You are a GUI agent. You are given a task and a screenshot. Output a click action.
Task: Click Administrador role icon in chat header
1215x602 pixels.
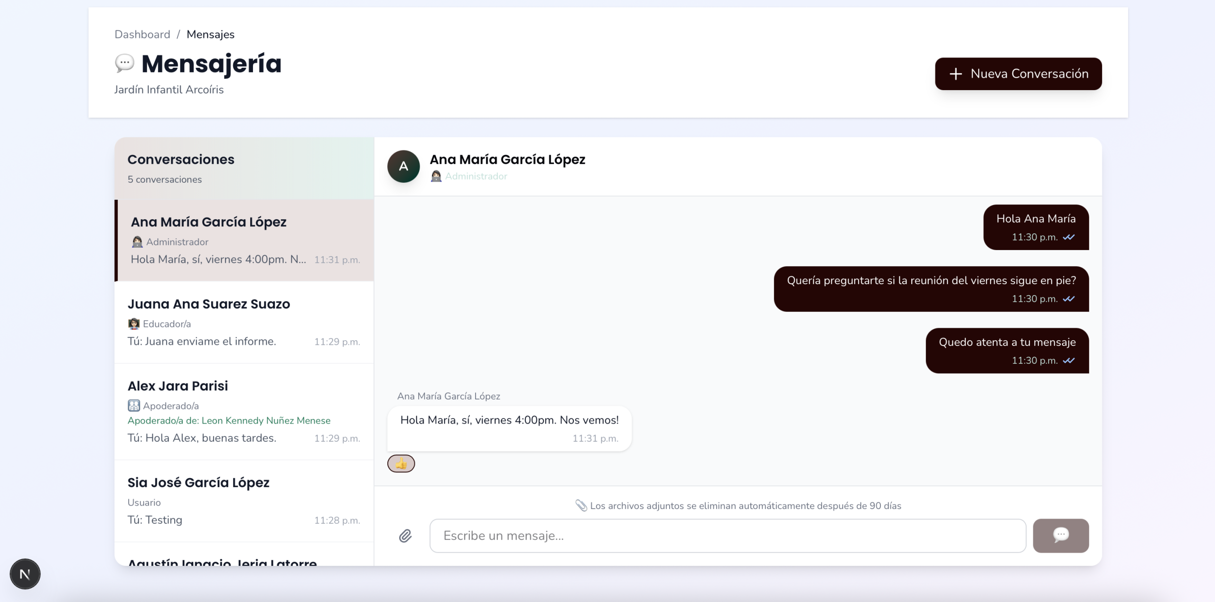(436, 176)
